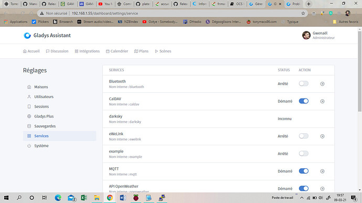362x203 pixels.
Task: Open Discussion menu item
Action: (57, 51)
